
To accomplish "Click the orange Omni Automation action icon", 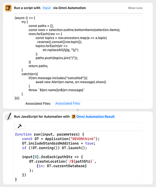I will (x=8, y=8).
